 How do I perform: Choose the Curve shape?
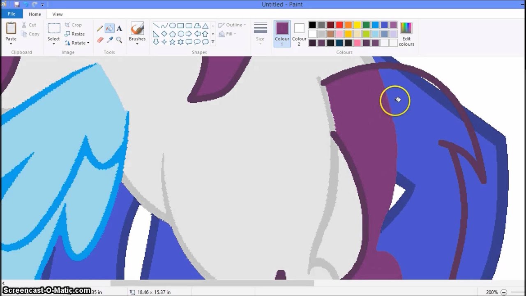point(164,25)
